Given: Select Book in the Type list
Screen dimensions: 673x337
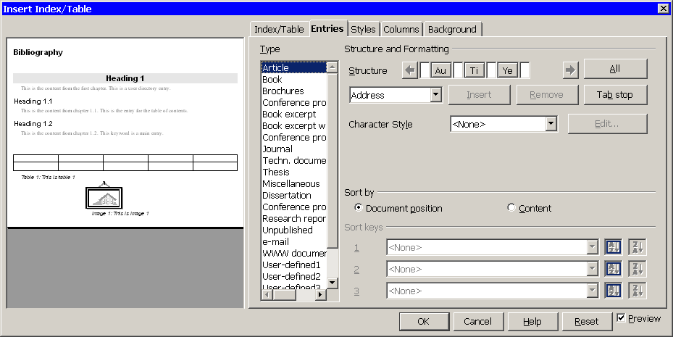Looking at the screenshot, I should pos(294,80).
